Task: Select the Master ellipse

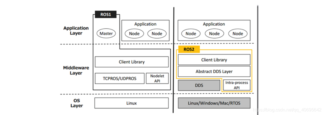Action: coord(106,33)
